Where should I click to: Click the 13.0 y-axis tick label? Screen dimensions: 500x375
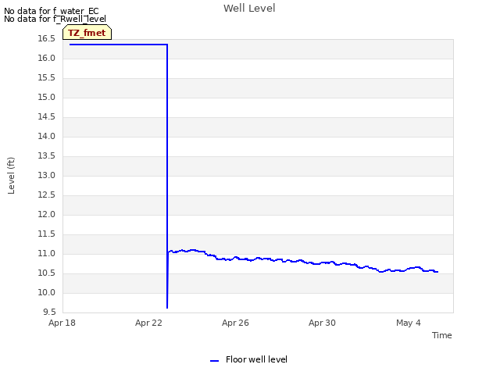(x=47, y=175)
